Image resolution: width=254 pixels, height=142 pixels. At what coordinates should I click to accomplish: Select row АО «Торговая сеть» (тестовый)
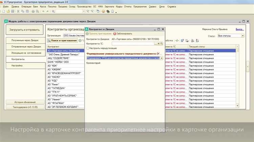click(x=66, y=51)
